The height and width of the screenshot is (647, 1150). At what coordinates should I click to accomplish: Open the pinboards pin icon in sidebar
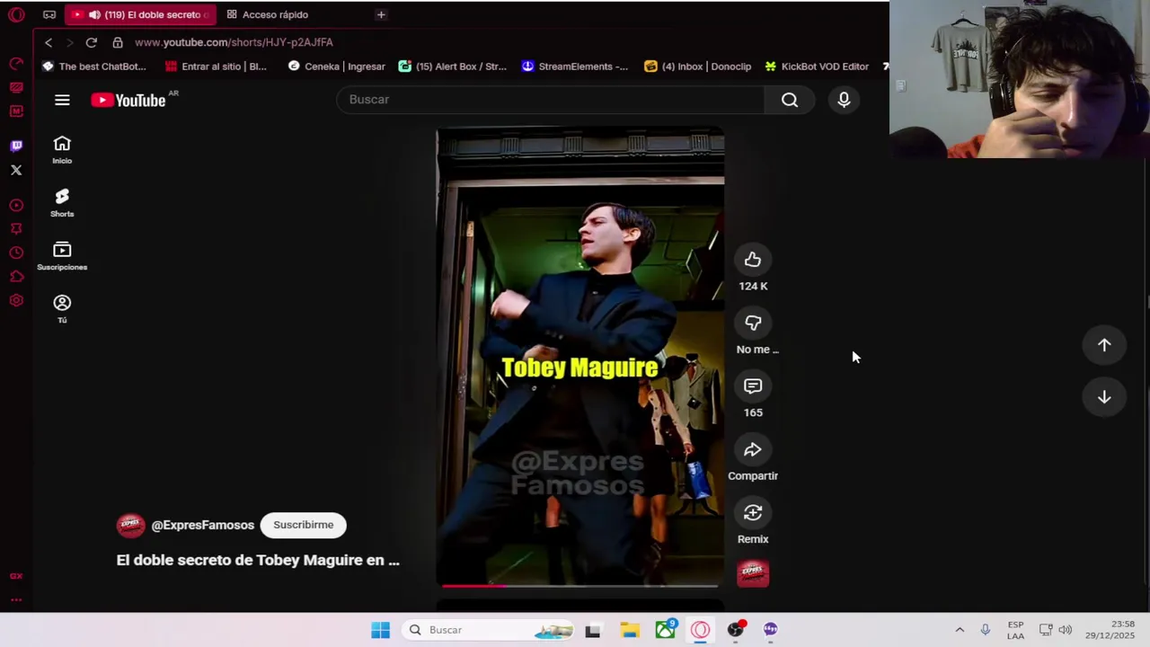point(16,229)
